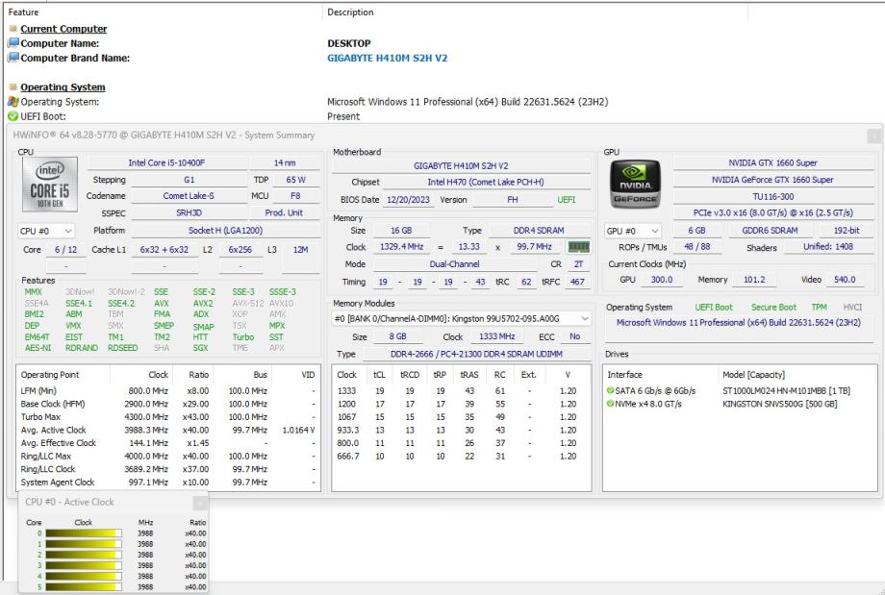
Task: Click the NVIDIA GTX 1660 Super name field
Action: pos(772,163)
